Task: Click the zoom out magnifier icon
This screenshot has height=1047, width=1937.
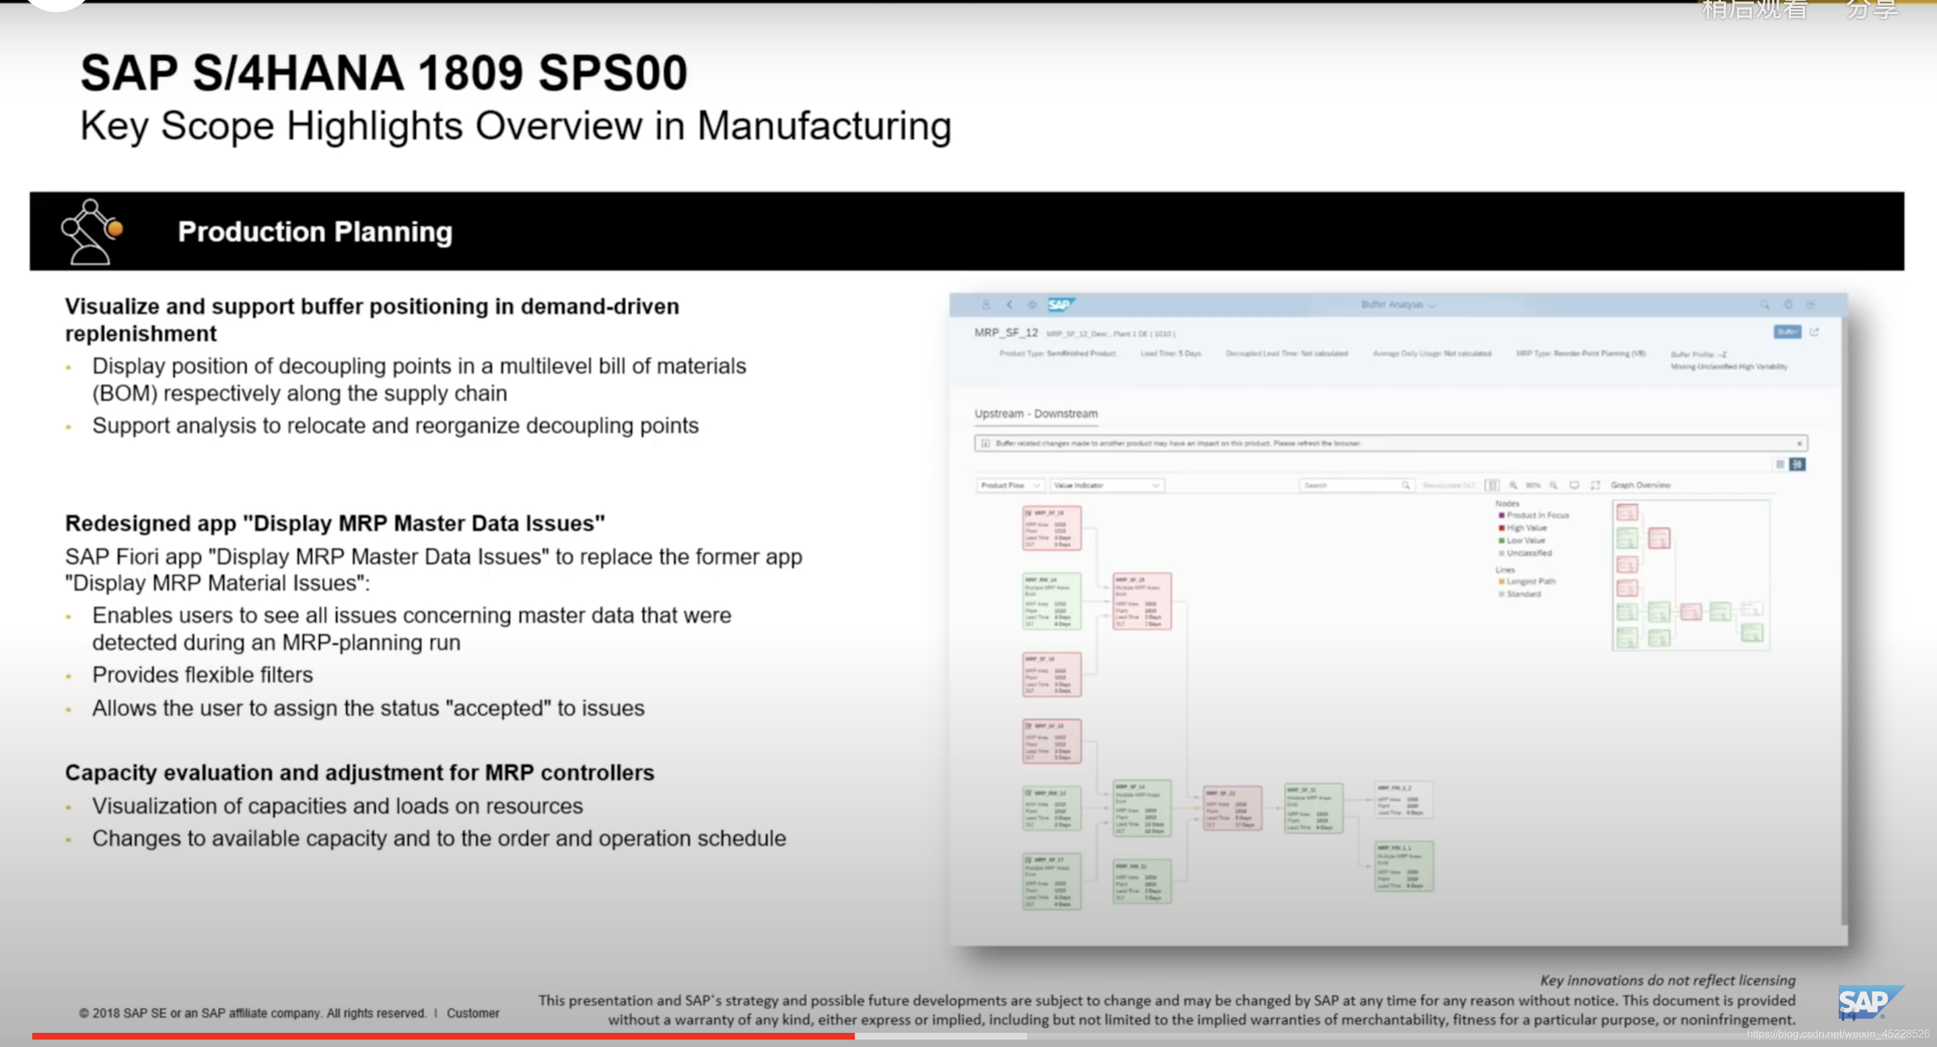Action: tap(1553, 486)
